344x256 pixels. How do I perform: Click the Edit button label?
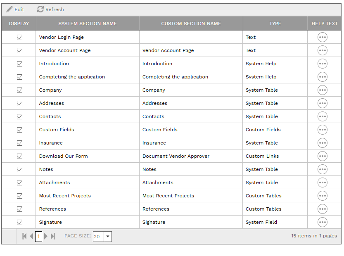pyautogui.click(x=18, y=9)
